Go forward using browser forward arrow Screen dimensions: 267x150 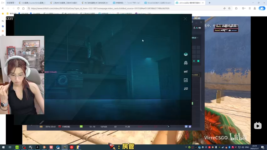pyautogui.click(x=13, y=8)
